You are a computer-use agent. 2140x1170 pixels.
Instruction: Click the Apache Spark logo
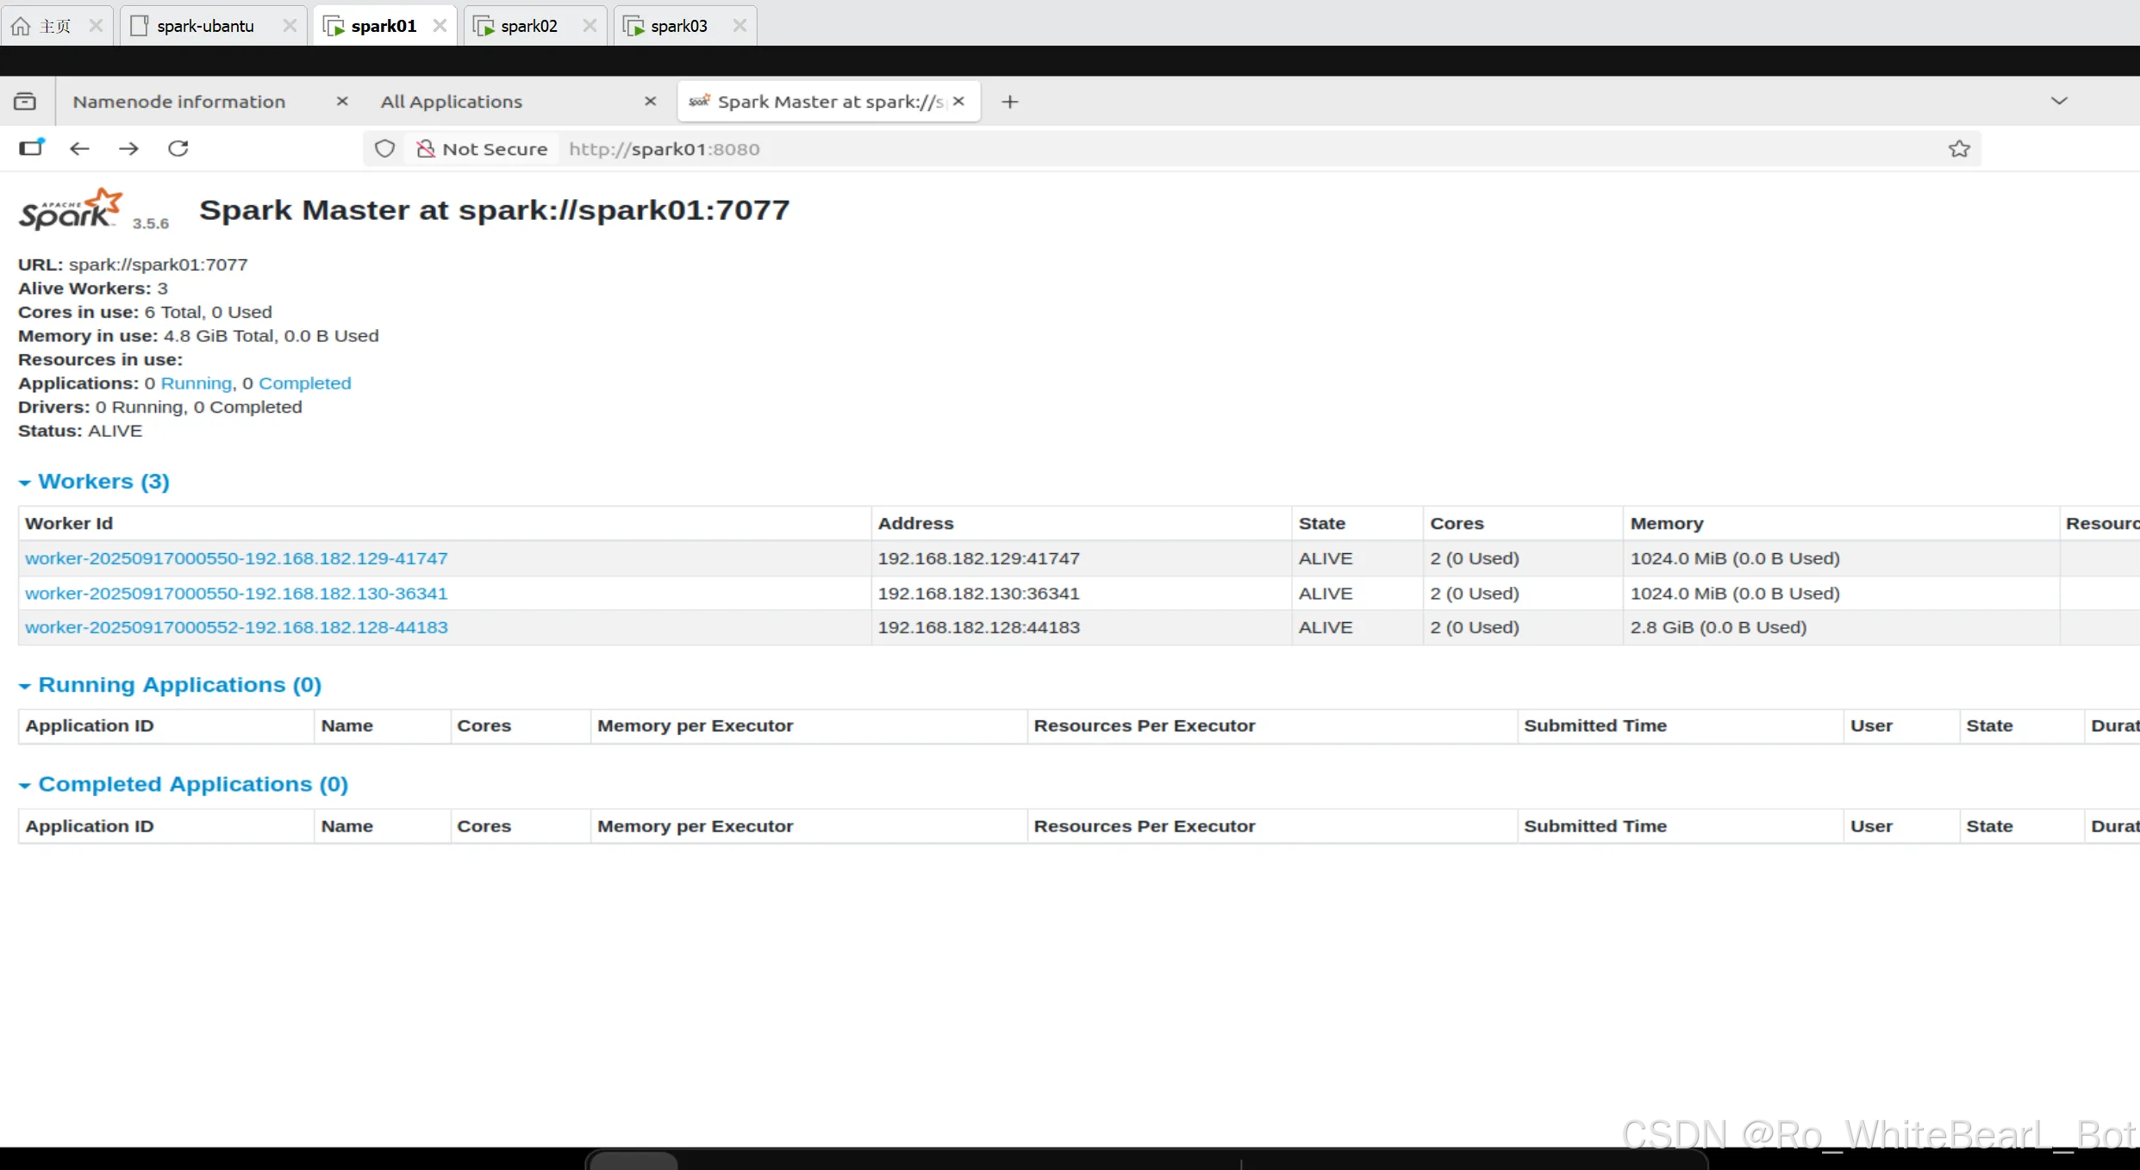point(72,209)
